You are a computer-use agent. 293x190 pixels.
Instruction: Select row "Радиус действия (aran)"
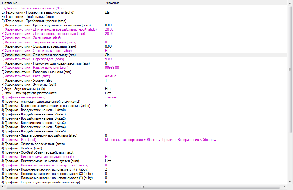(144, 68)
